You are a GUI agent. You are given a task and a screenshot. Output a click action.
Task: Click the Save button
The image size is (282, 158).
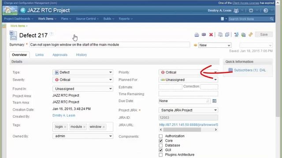[263, 35]
